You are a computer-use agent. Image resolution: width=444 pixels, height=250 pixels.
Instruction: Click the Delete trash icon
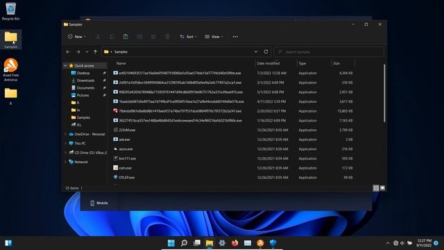(x=167, y=37)
